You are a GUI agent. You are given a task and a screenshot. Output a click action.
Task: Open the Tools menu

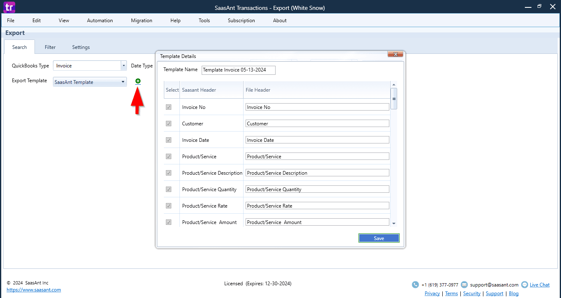[x=204, y=20]
